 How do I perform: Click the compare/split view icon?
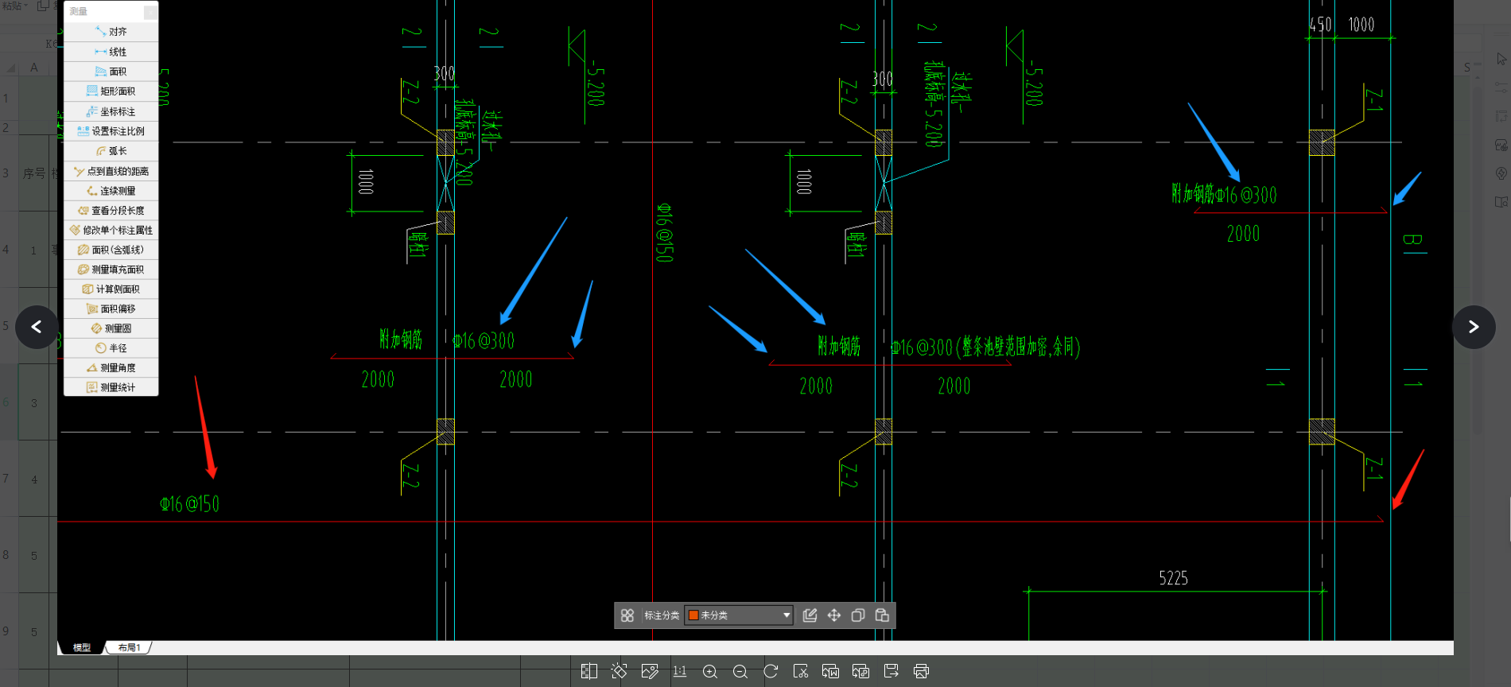pos(589,671)
